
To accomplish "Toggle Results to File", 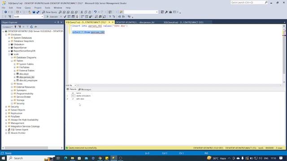I will click(x=104, y=17).
